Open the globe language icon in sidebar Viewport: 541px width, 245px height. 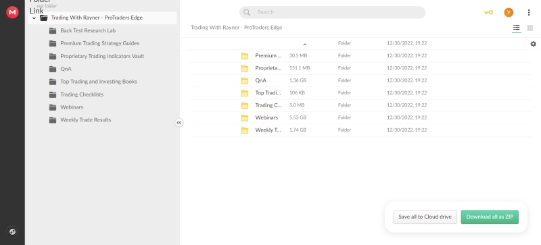[12, 232]
